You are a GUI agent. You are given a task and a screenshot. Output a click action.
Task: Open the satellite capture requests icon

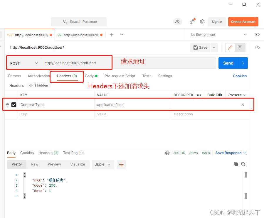coord(192,21)
